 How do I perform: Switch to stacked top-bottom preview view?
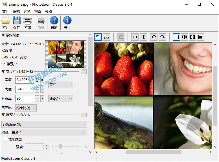tap(200, 37)
